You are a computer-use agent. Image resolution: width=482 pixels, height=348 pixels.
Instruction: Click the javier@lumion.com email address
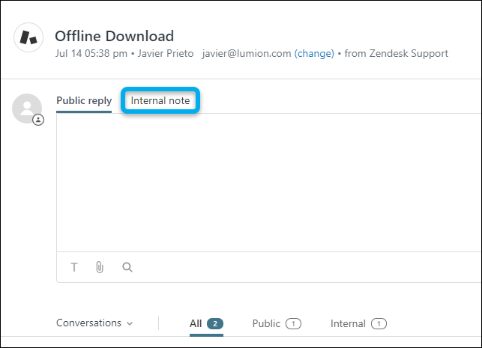click(x=246, y=53)
